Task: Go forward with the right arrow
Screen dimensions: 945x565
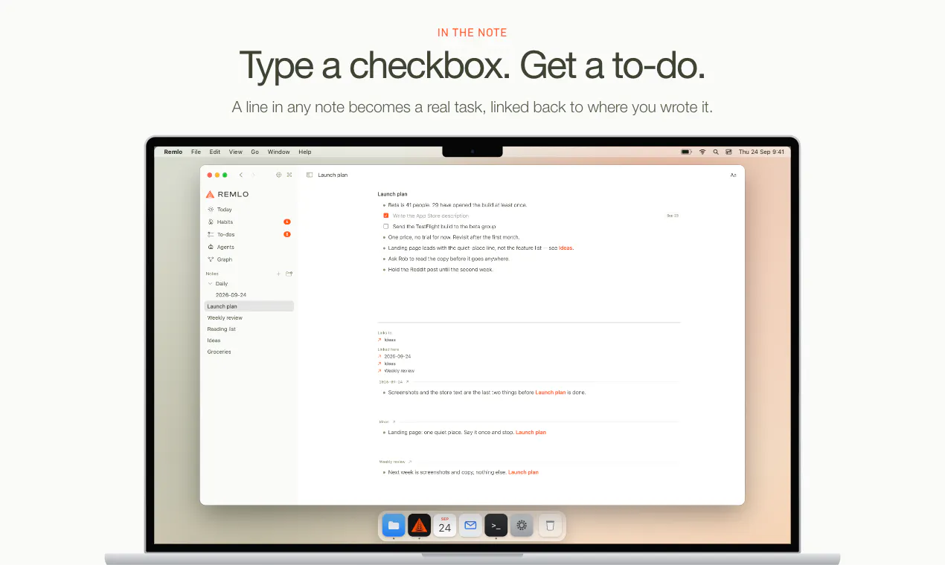Action: point(253,175)
